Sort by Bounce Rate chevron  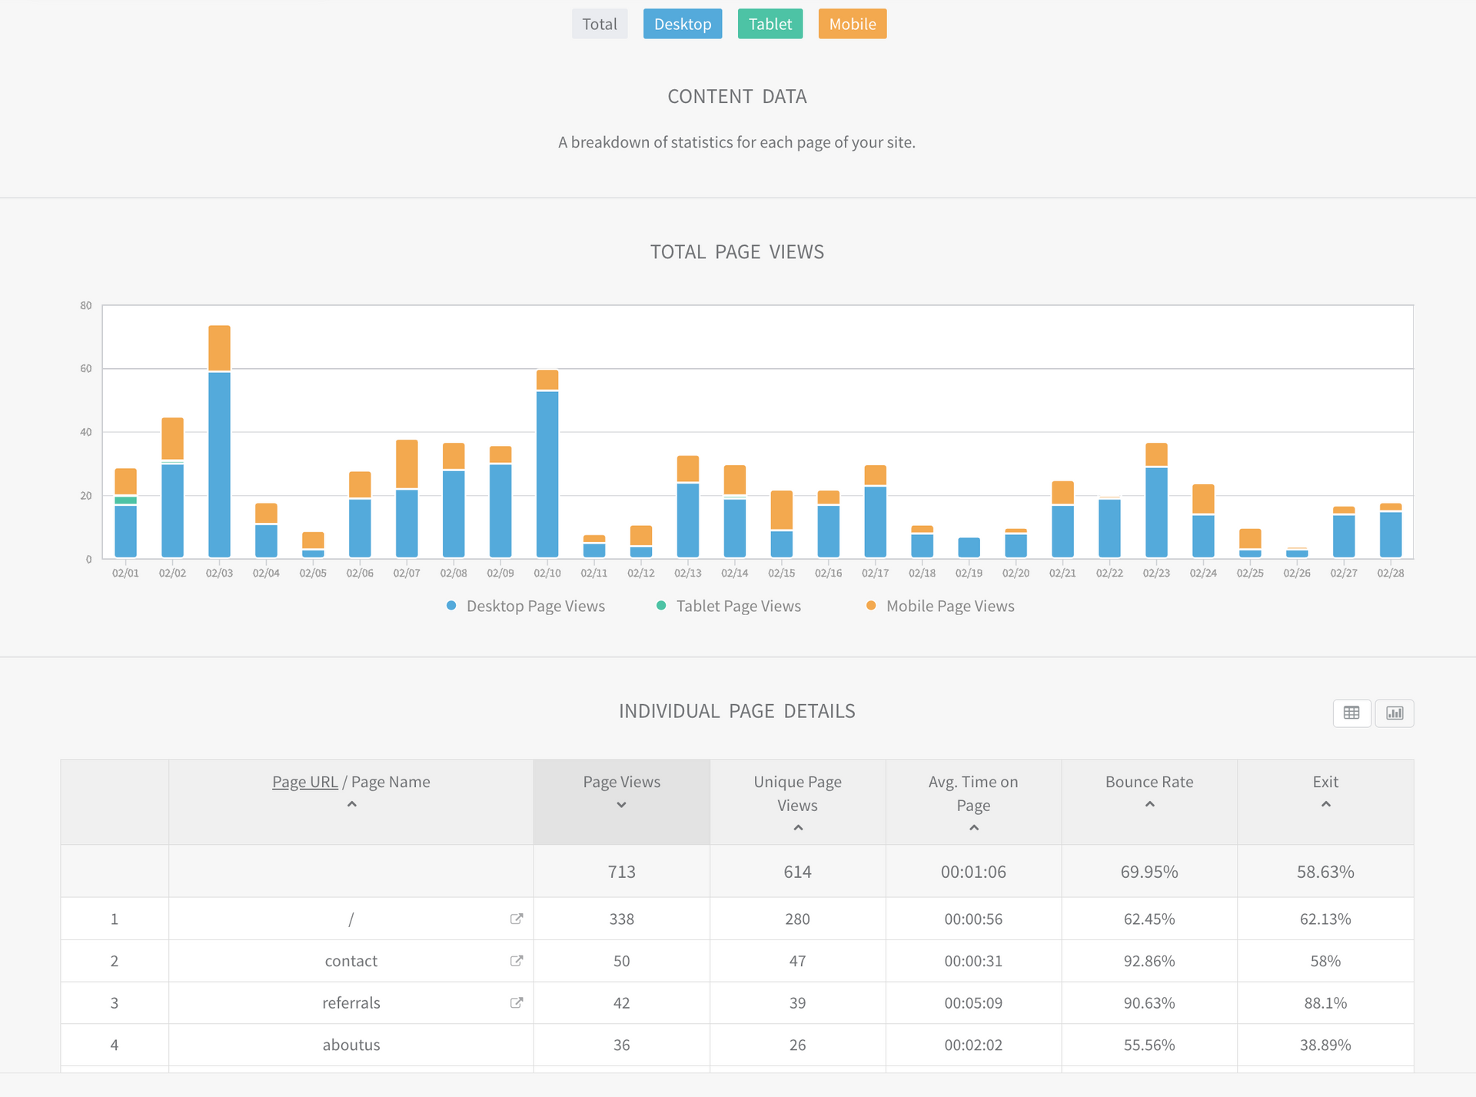[1149, 805]
